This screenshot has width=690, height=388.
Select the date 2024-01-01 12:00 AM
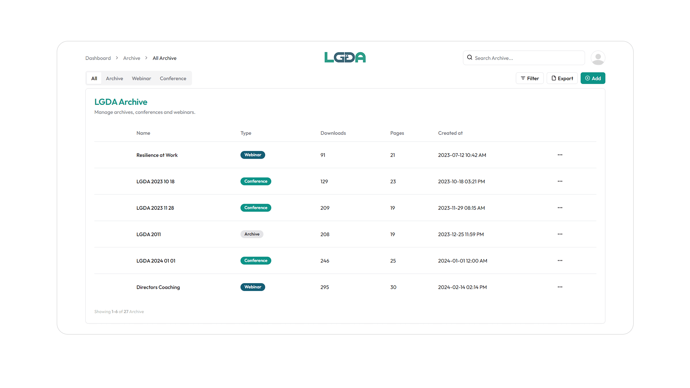click(x=463, y=261)
